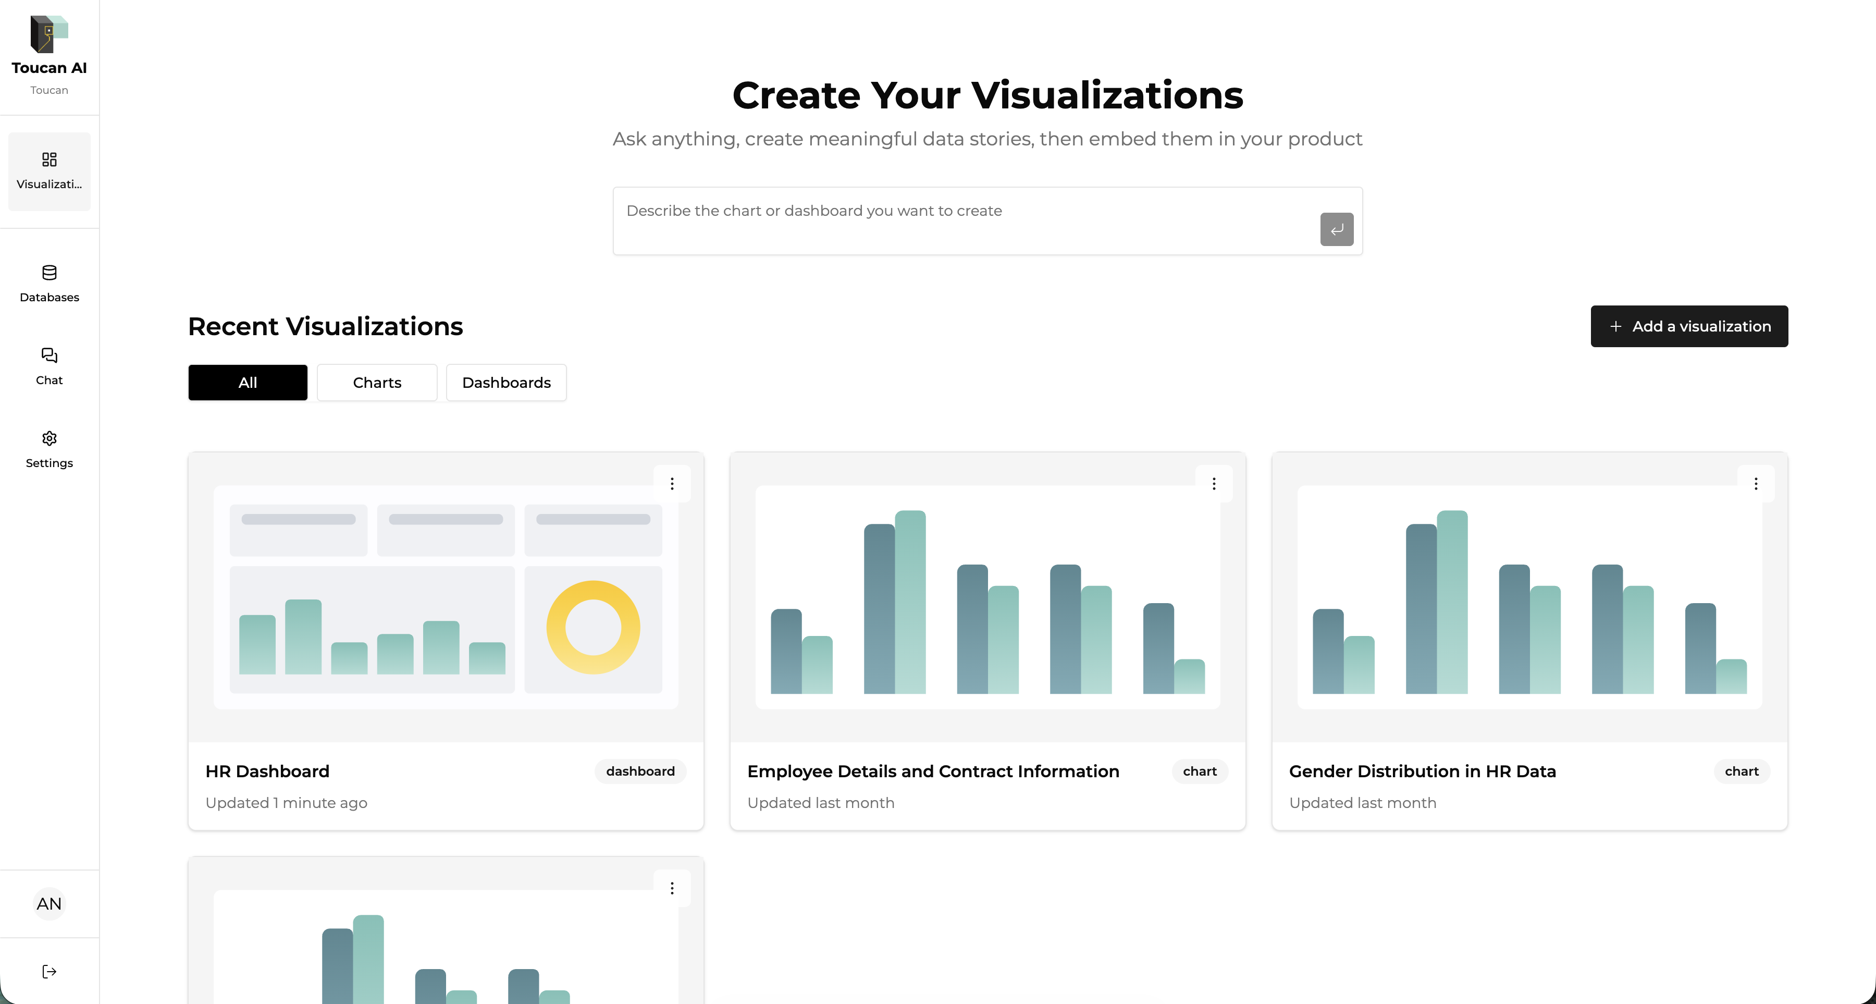Screen dimensions: 1876x1004
Task: Focus the chart description input field
Action: click(961, 220)
